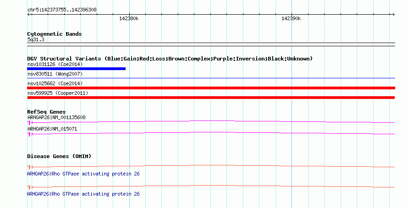The image size is (408, 208).
Task: Click the ruler's right arrow end
Action: [393, 14]
